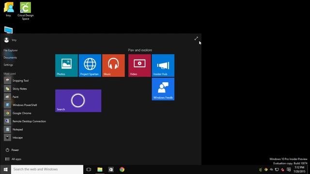This screenshot has height=174, width=310.
Task: Focus the Search the web and Windows box
Action: click(47, 170)
